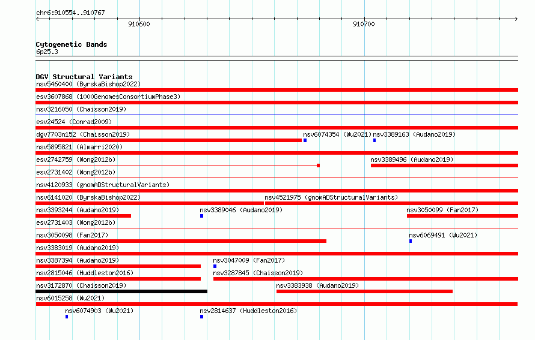535x340 pixels.
Task: Click nsv3383019 (Audano2019) label
Action: (78, 248)
